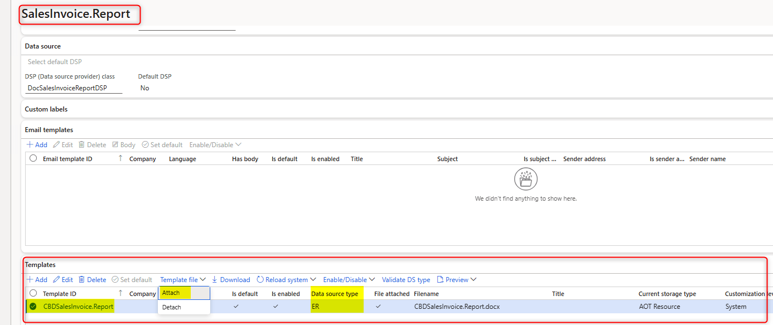Open the Preview dropdown menu
773x325 pixels.
(x=457, y=280)
